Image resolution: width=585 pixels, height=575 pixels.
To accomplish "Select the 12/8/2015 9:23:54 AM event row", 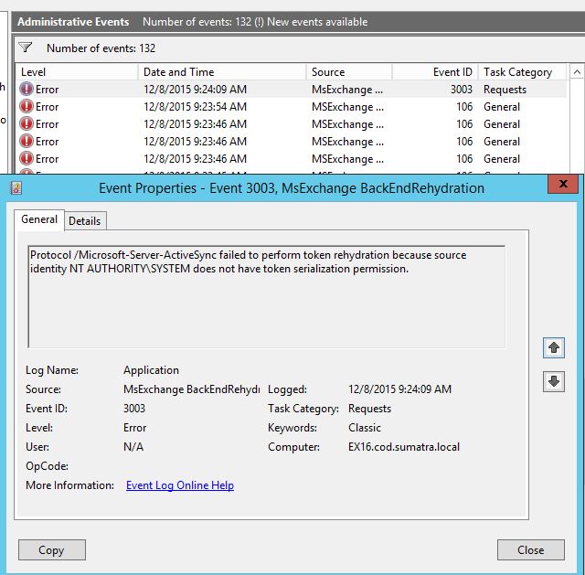I will (291, 107).
